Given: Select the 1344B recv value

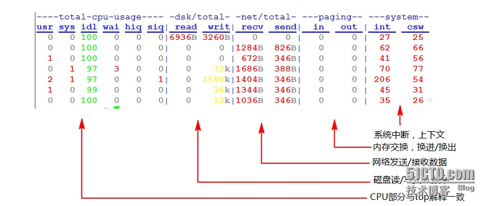Looking at the screenshot, I should coord(249,90).
